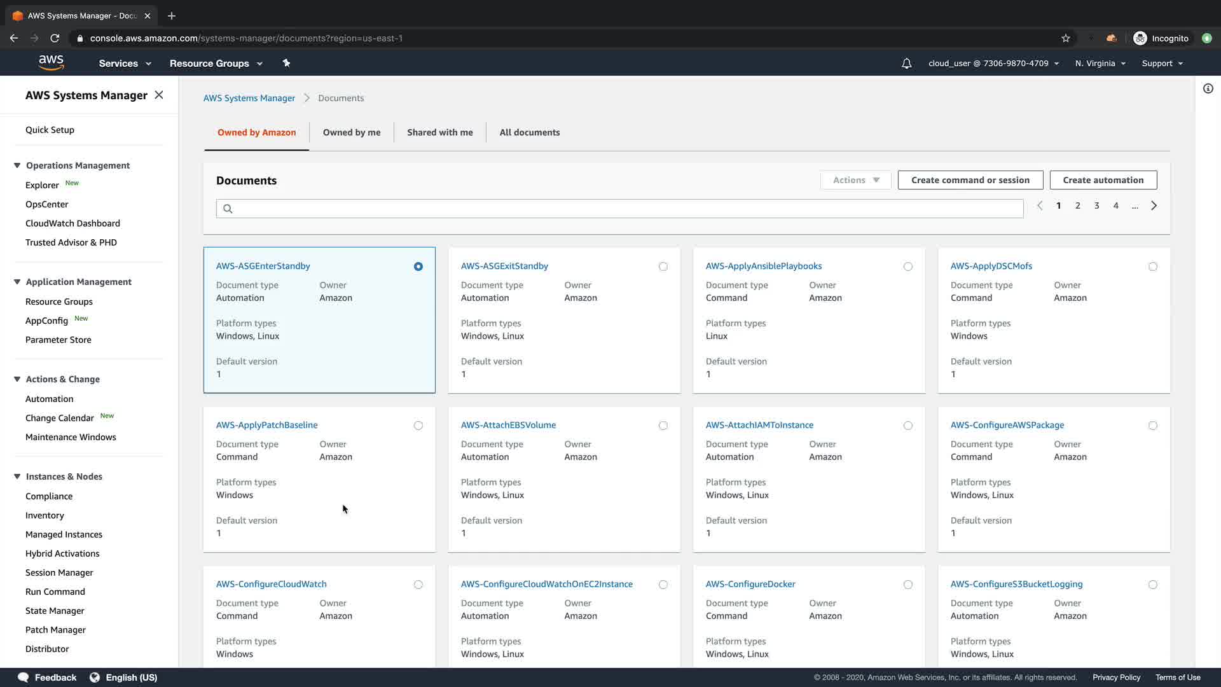Click the Create automation button
The height and width of the screenshot is (687, 1221).
point(1103,180)
